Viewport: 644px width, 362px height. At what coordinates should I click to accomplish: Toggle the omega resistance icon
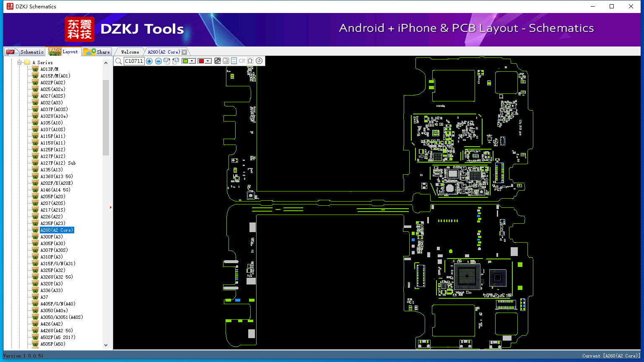click(250, 61)
